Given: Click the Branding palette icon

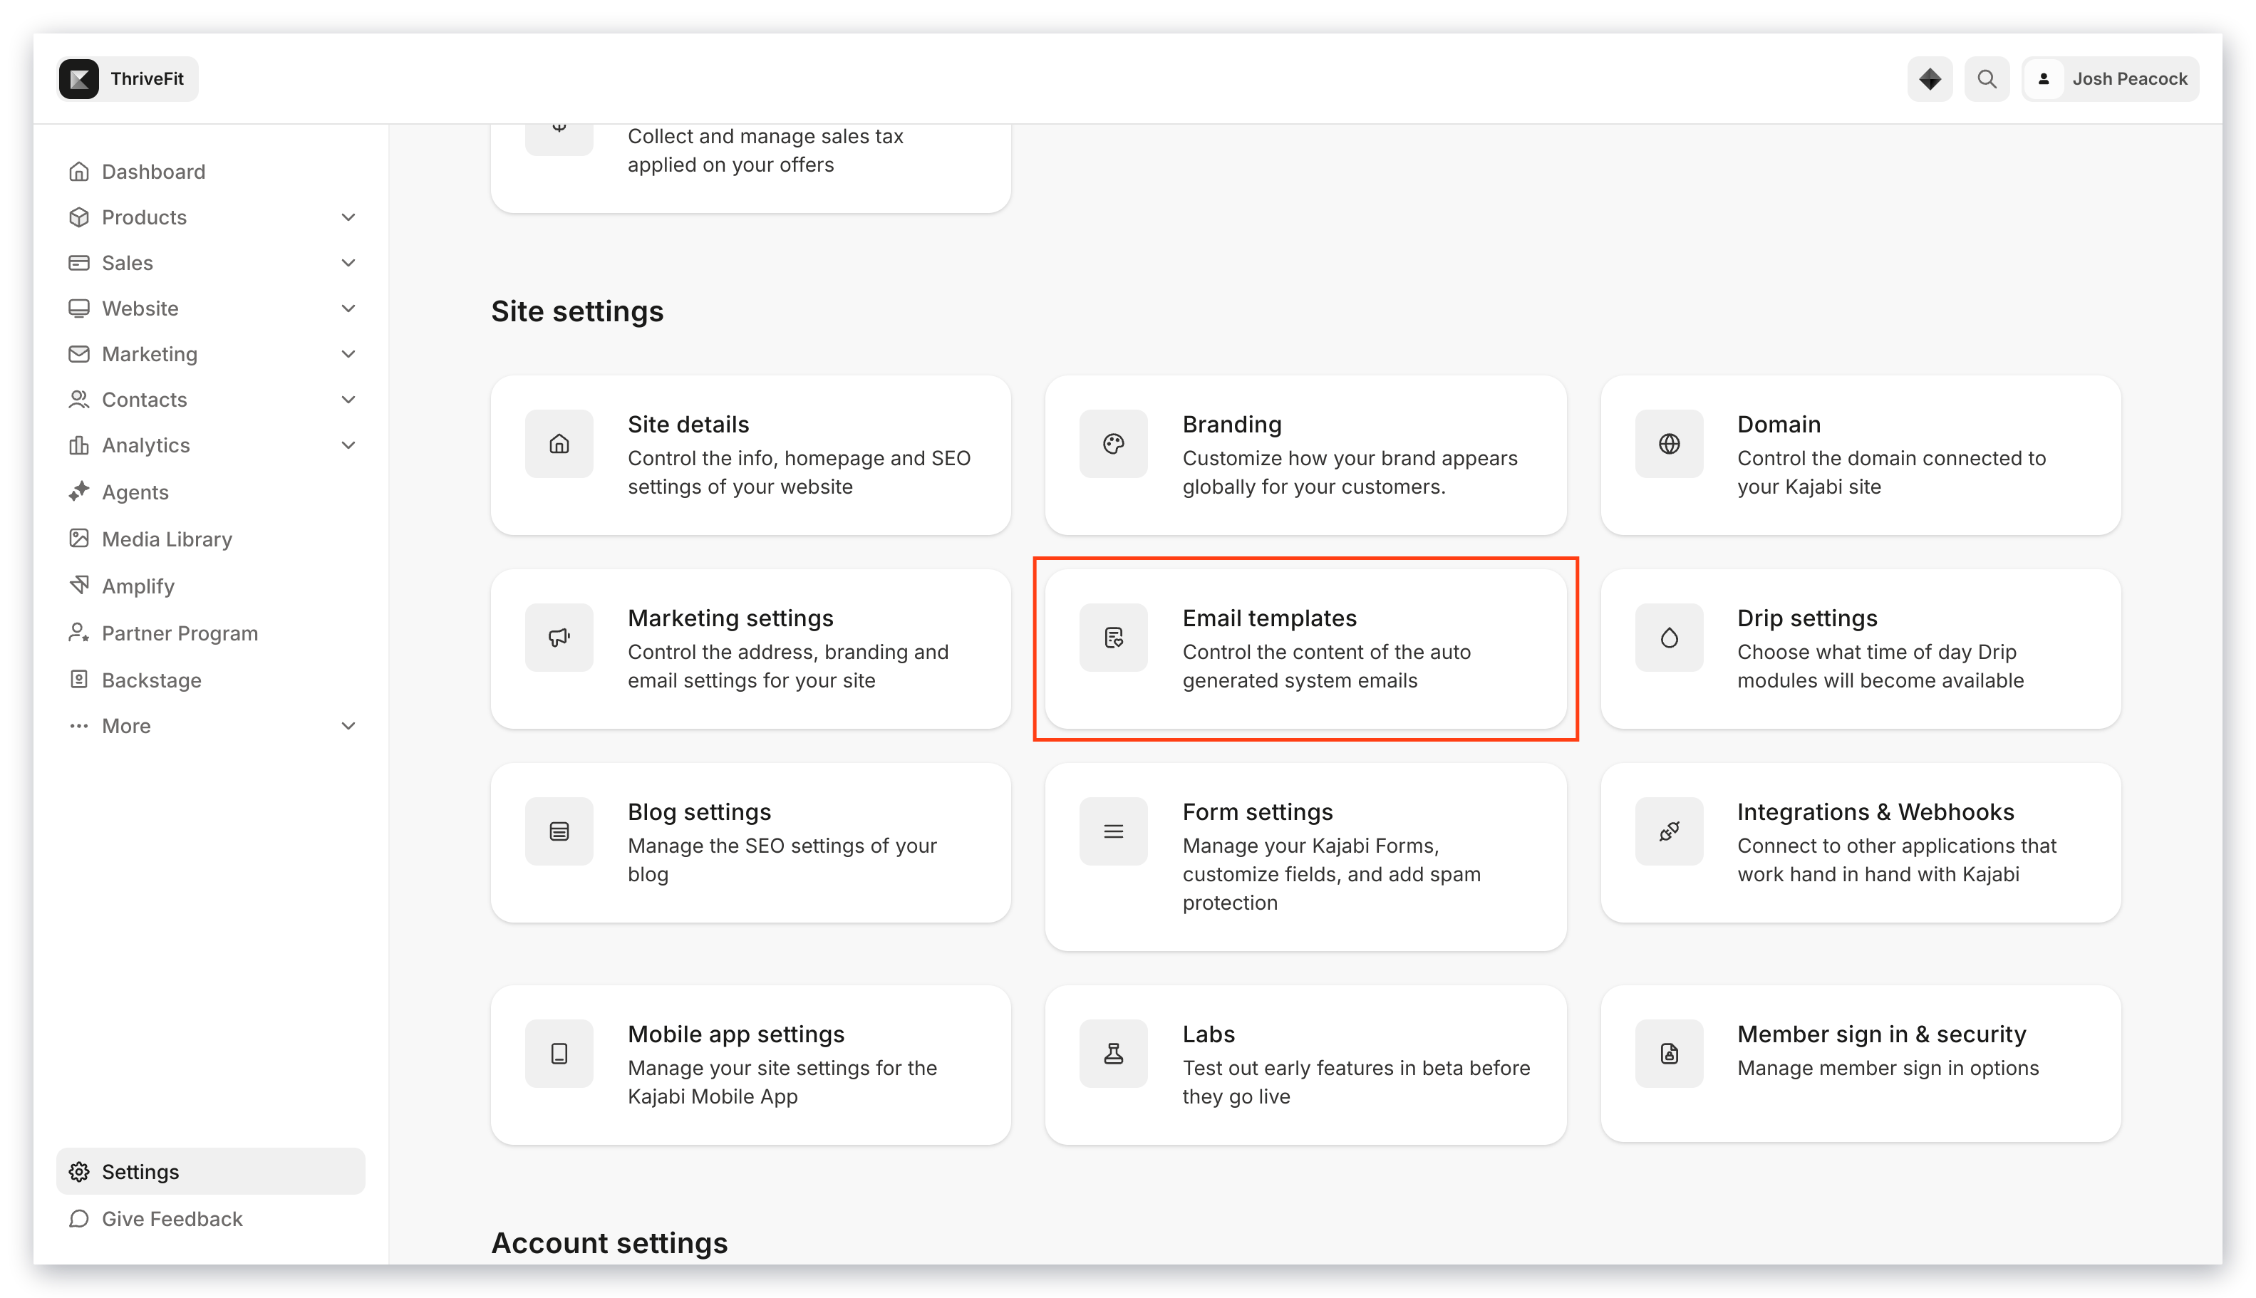Looking at the screenshot, I should tap(1113, 443).
